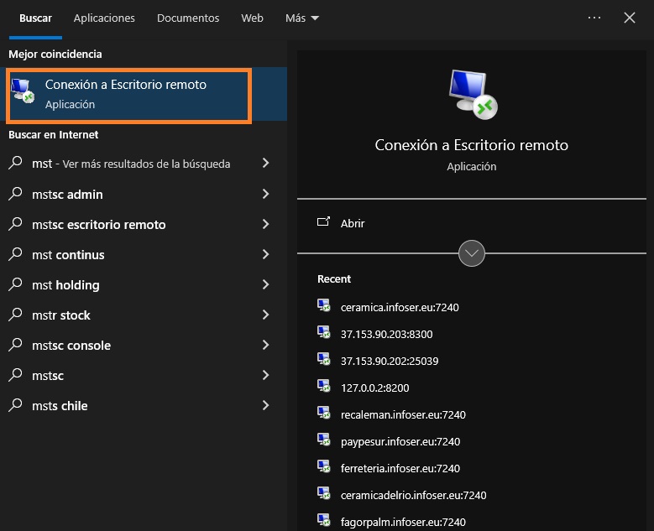
Task: Click Remote Desktop icon in best match row
Action: (x=23, y=91)
